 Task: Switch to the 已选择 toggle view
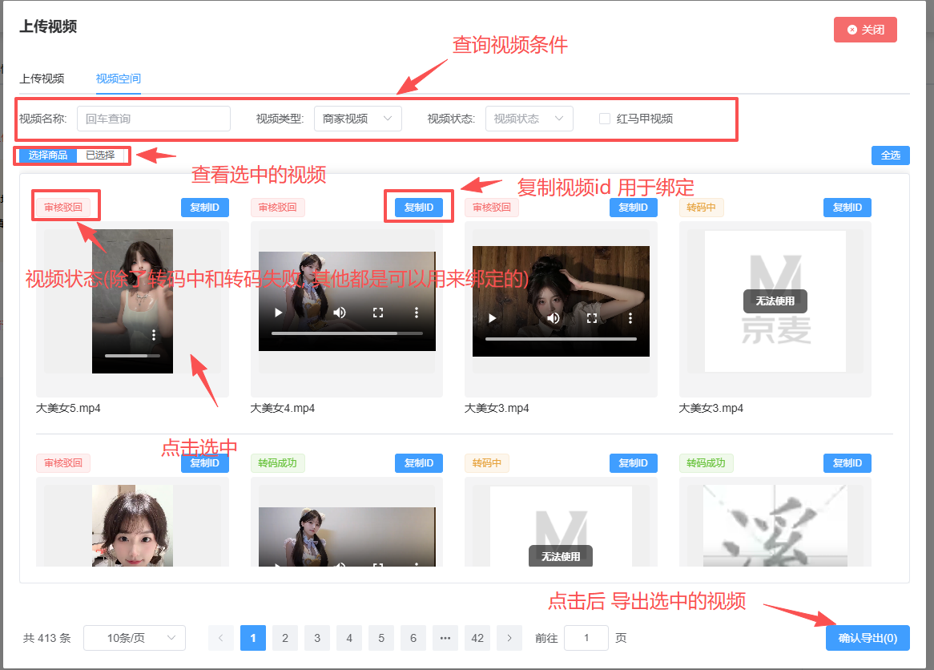100,155
